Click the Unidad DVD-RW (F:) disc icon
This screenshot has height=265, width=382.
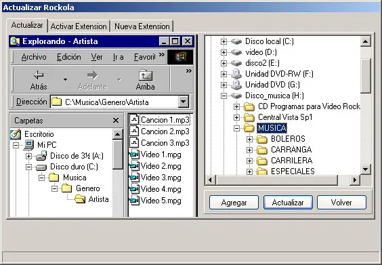click(x=236, y=74)
